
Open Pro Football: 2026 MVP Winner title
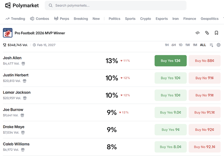tap(40, 33)
